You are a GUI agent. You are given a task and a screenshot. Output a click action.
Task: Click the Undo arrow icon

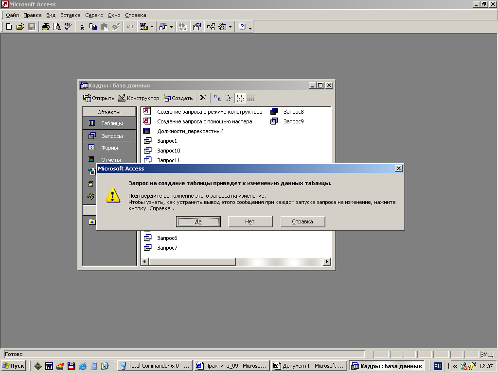(x=129, y=27)
